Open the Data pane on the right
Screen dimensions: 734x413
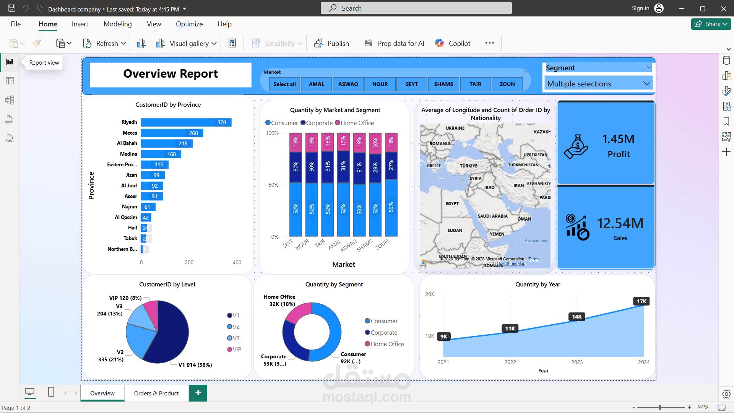point(726,60)
